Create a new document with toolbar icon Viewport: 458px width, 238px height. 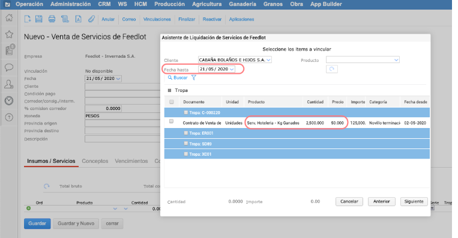[x=28, y=19]
